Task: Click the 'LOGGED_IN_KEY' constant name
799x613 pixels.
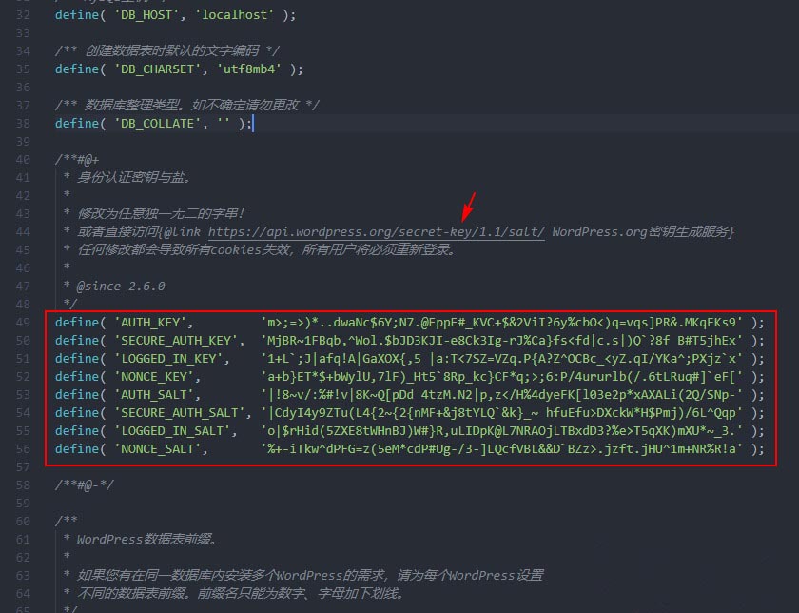Action: pyautogui.click(x=167, y=358)
